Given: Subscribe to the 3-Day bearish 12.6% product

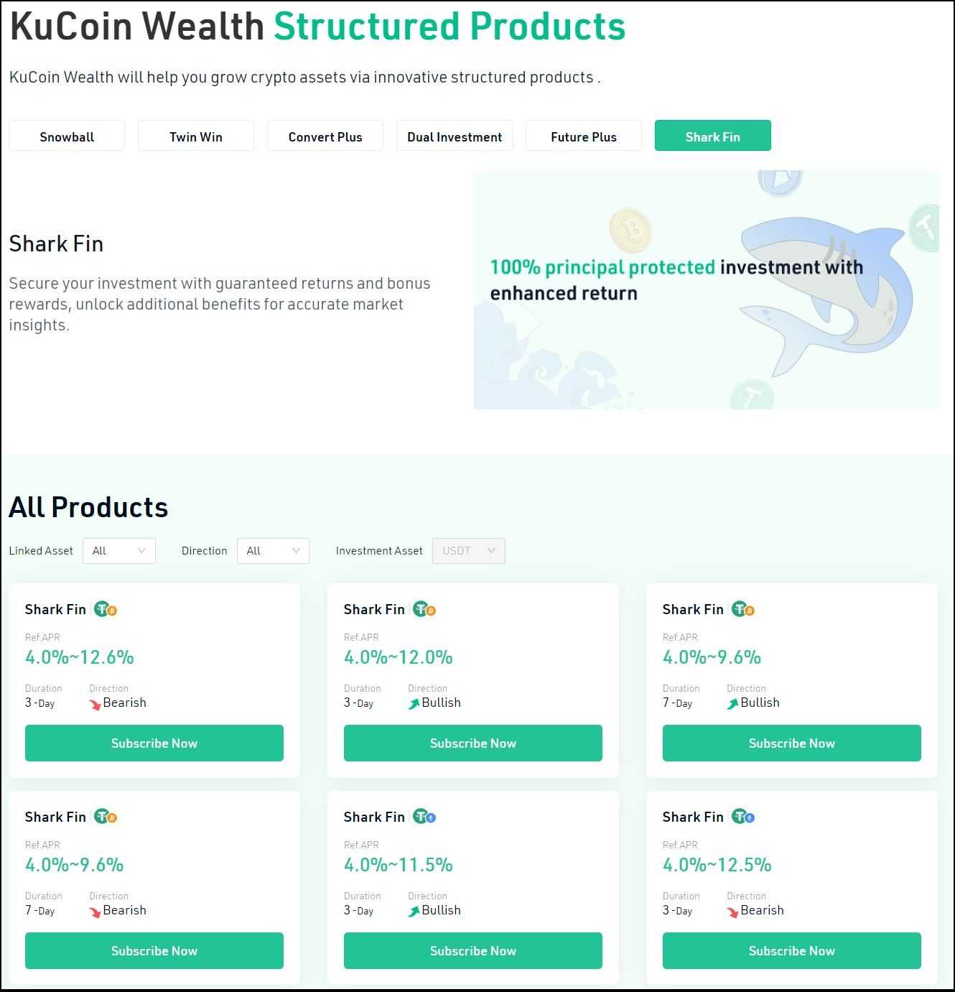Looking at the screenshot, I should 154,743.
